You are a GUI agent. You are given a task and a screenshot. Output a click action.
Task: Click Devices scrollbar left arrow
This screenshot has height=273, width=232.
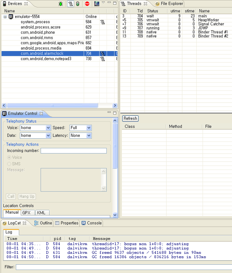point(4,105)
